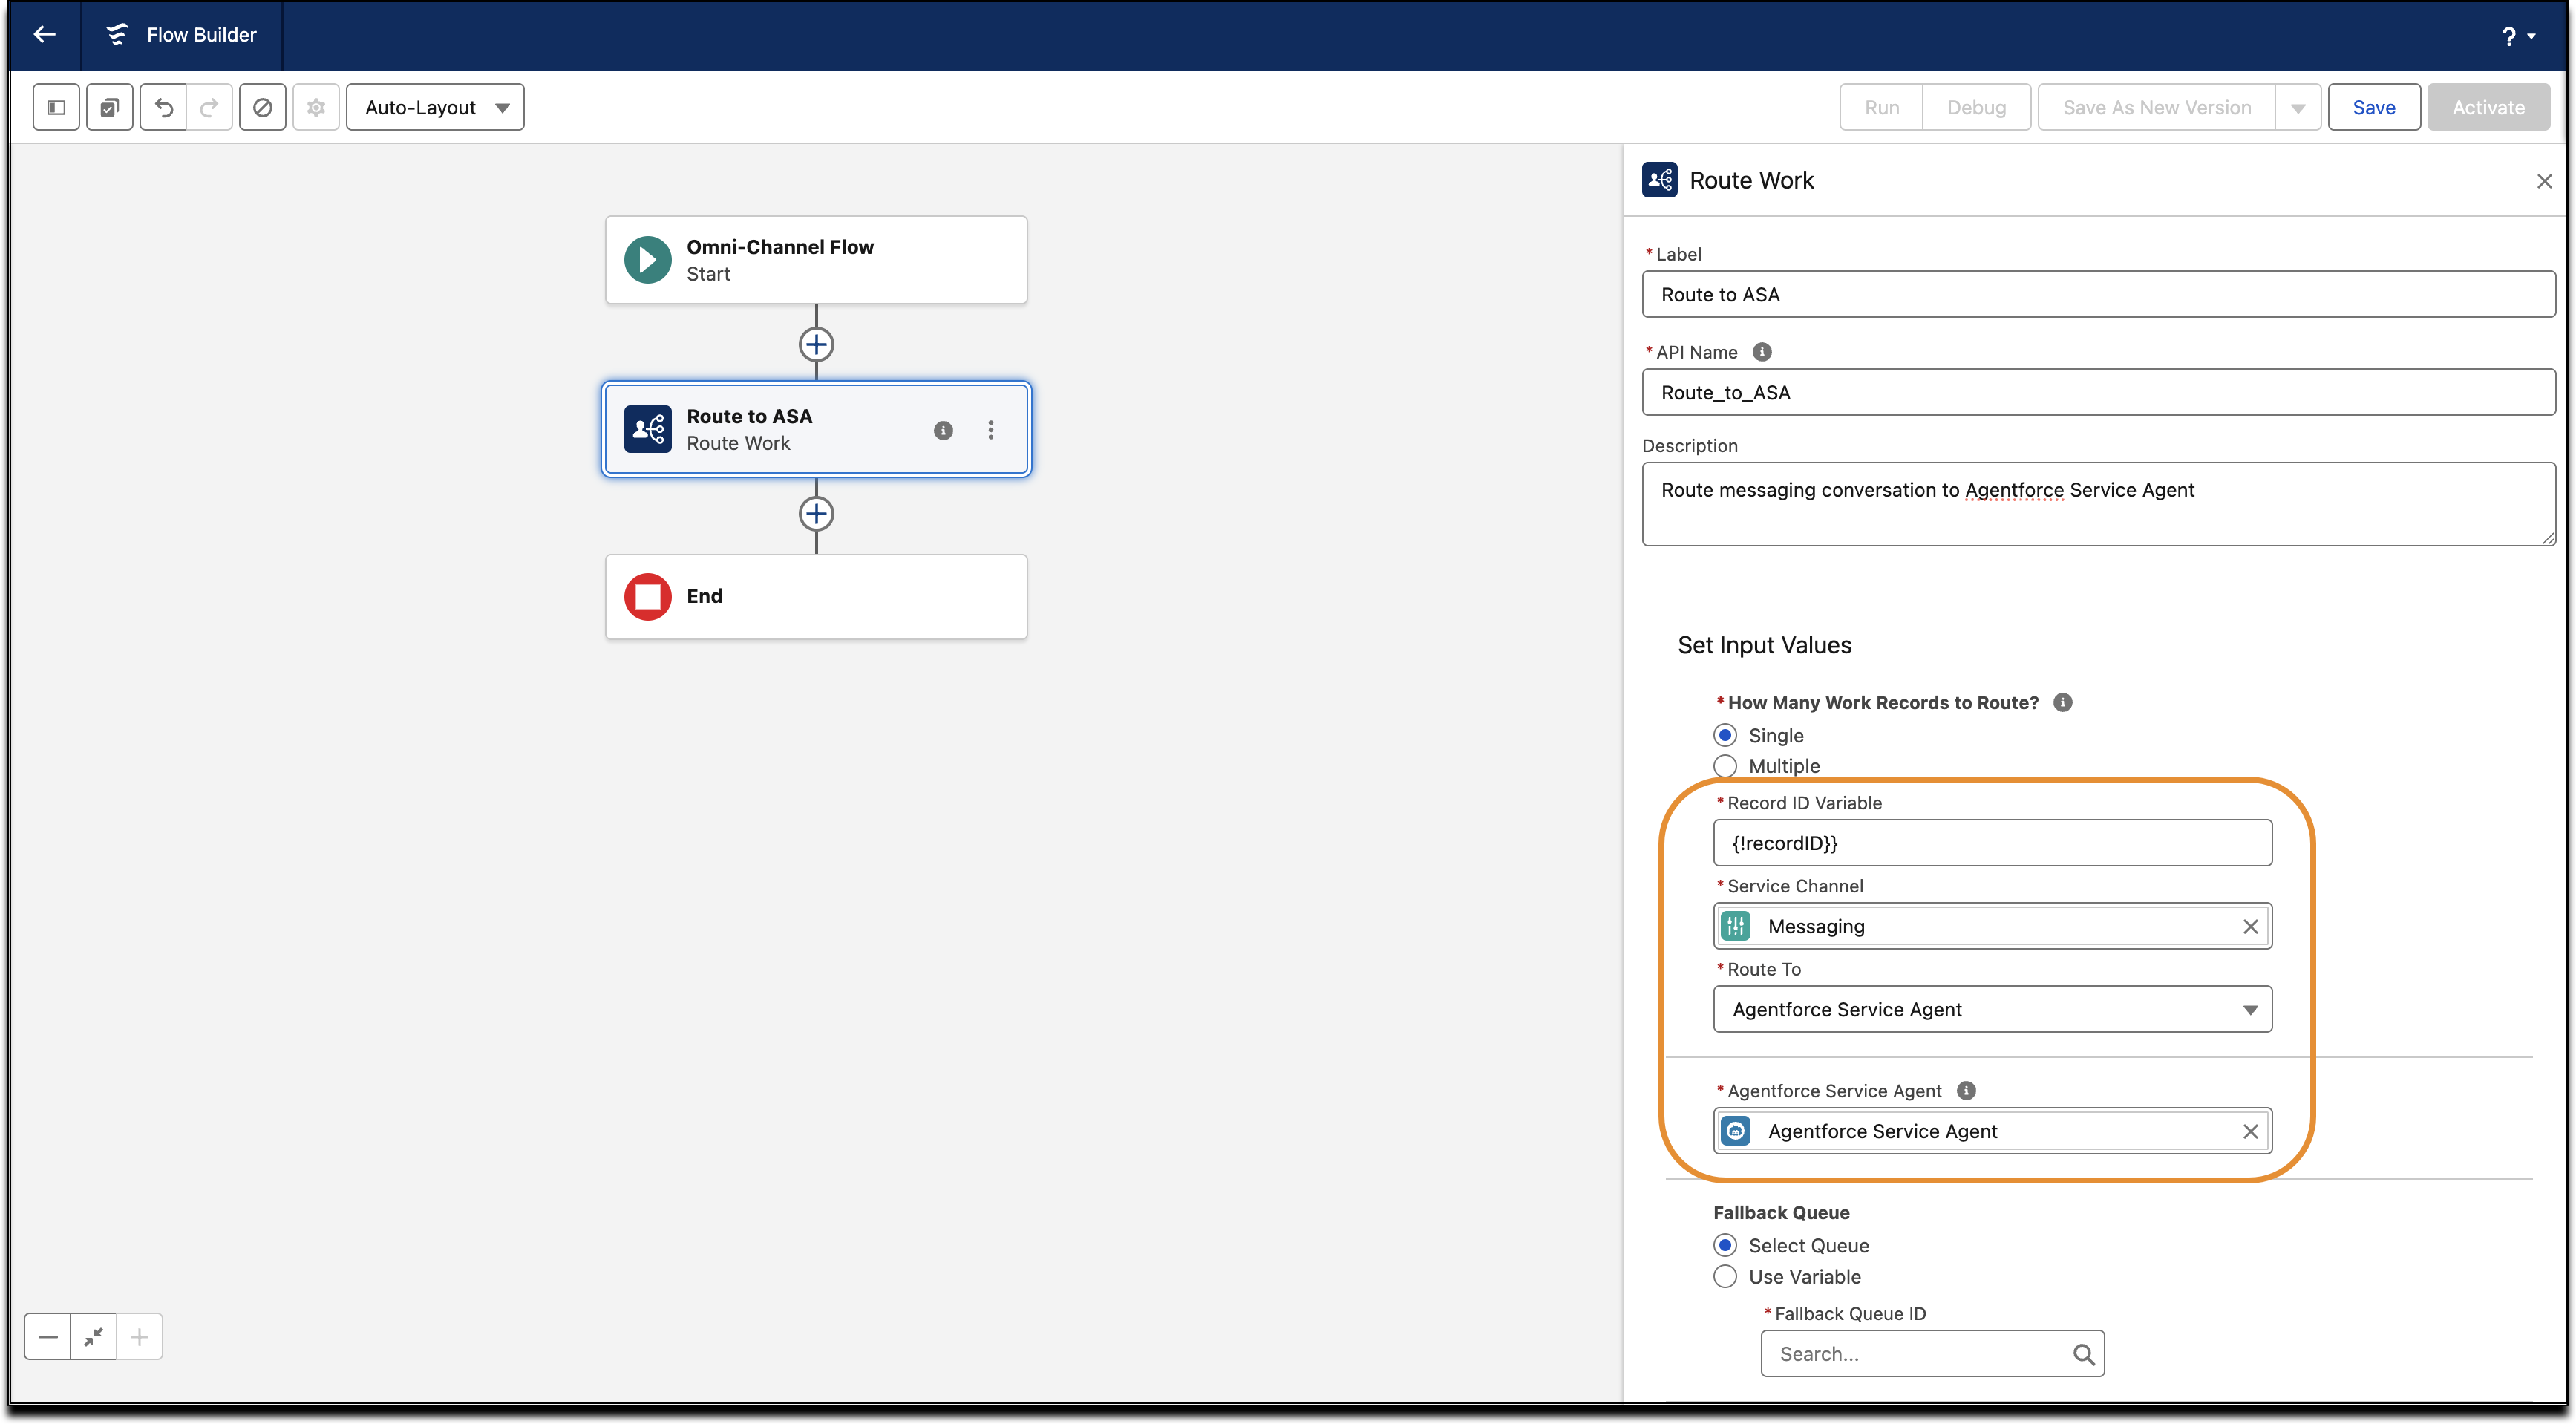The image size is (2576, 1424).
Task: Open the flow settings gear icon
Action: (316, 107)
